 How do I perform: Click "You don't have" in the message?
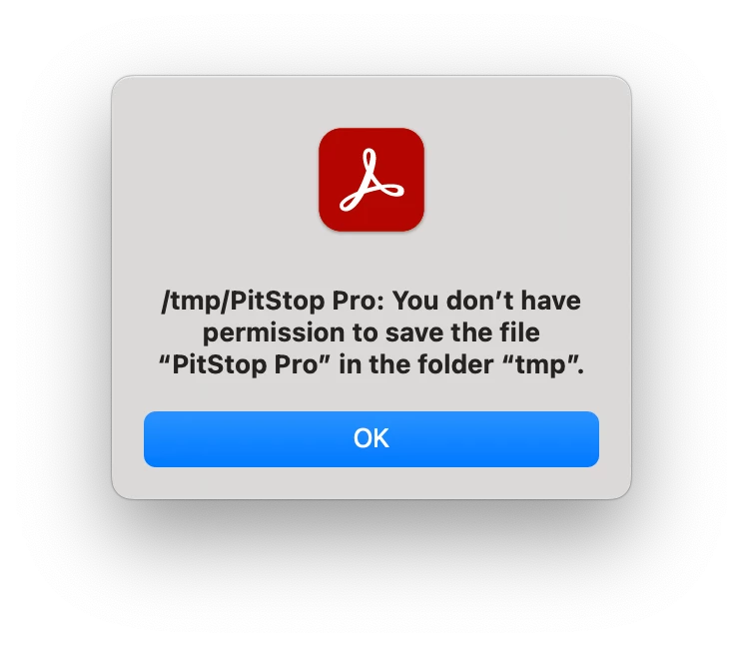(486, 301)
